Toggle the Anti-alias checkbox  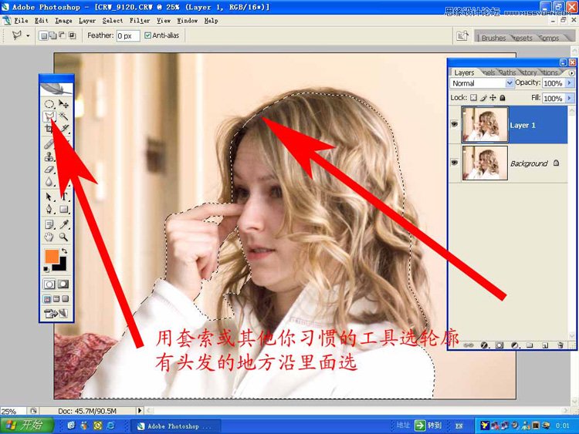[x=147, y=35]
